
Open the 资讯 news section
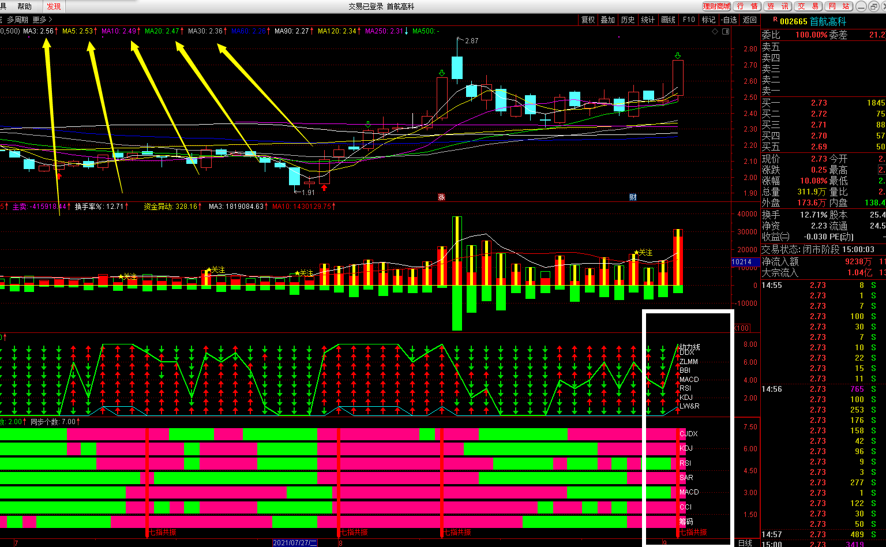[x=778, y=6]
